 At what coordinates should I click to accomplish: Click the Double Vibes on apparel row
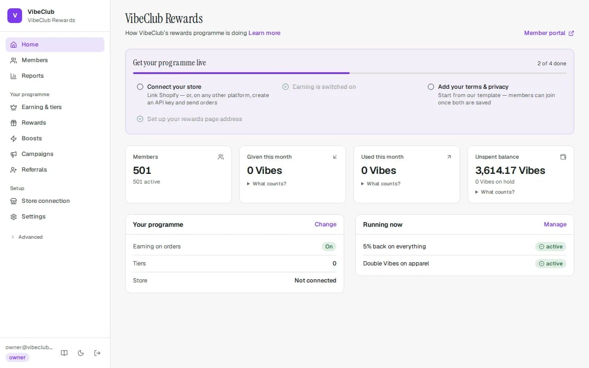point(465,264)
